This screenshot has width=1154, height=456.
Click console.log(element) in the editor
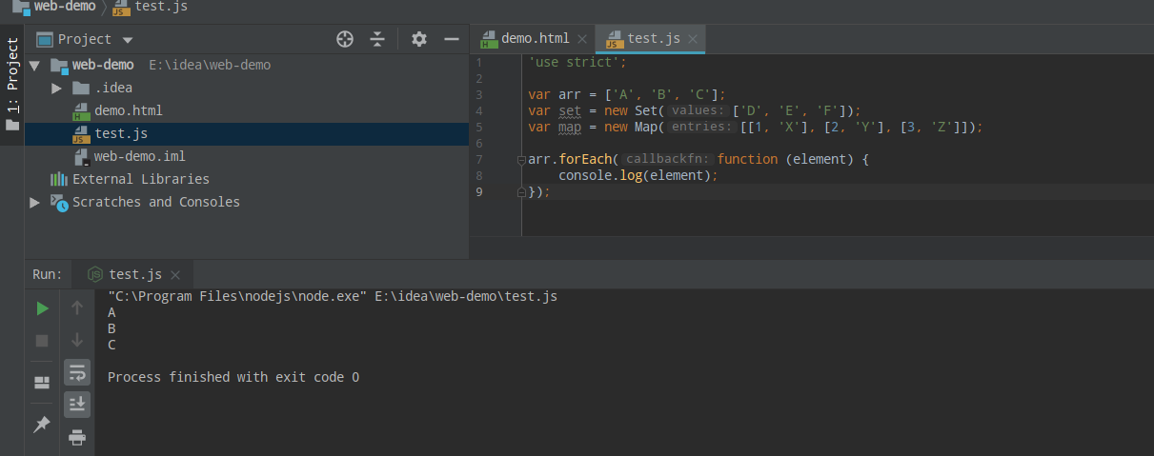pyautogui.click(x=637, y=175)
